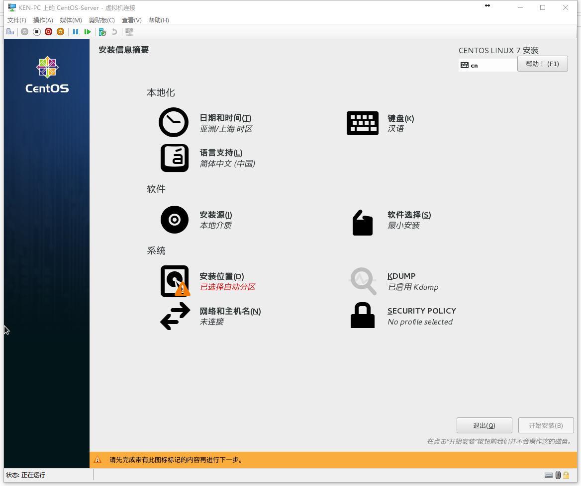581x486 pixels.
Task: Open KDUMP magnifier icon
Action: tap(363, 281)
